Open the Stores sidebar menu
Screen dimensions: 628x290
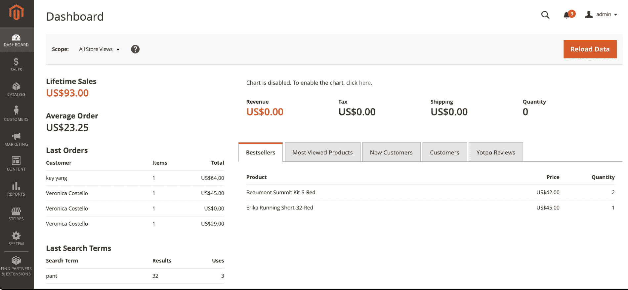tap(16, 214)
